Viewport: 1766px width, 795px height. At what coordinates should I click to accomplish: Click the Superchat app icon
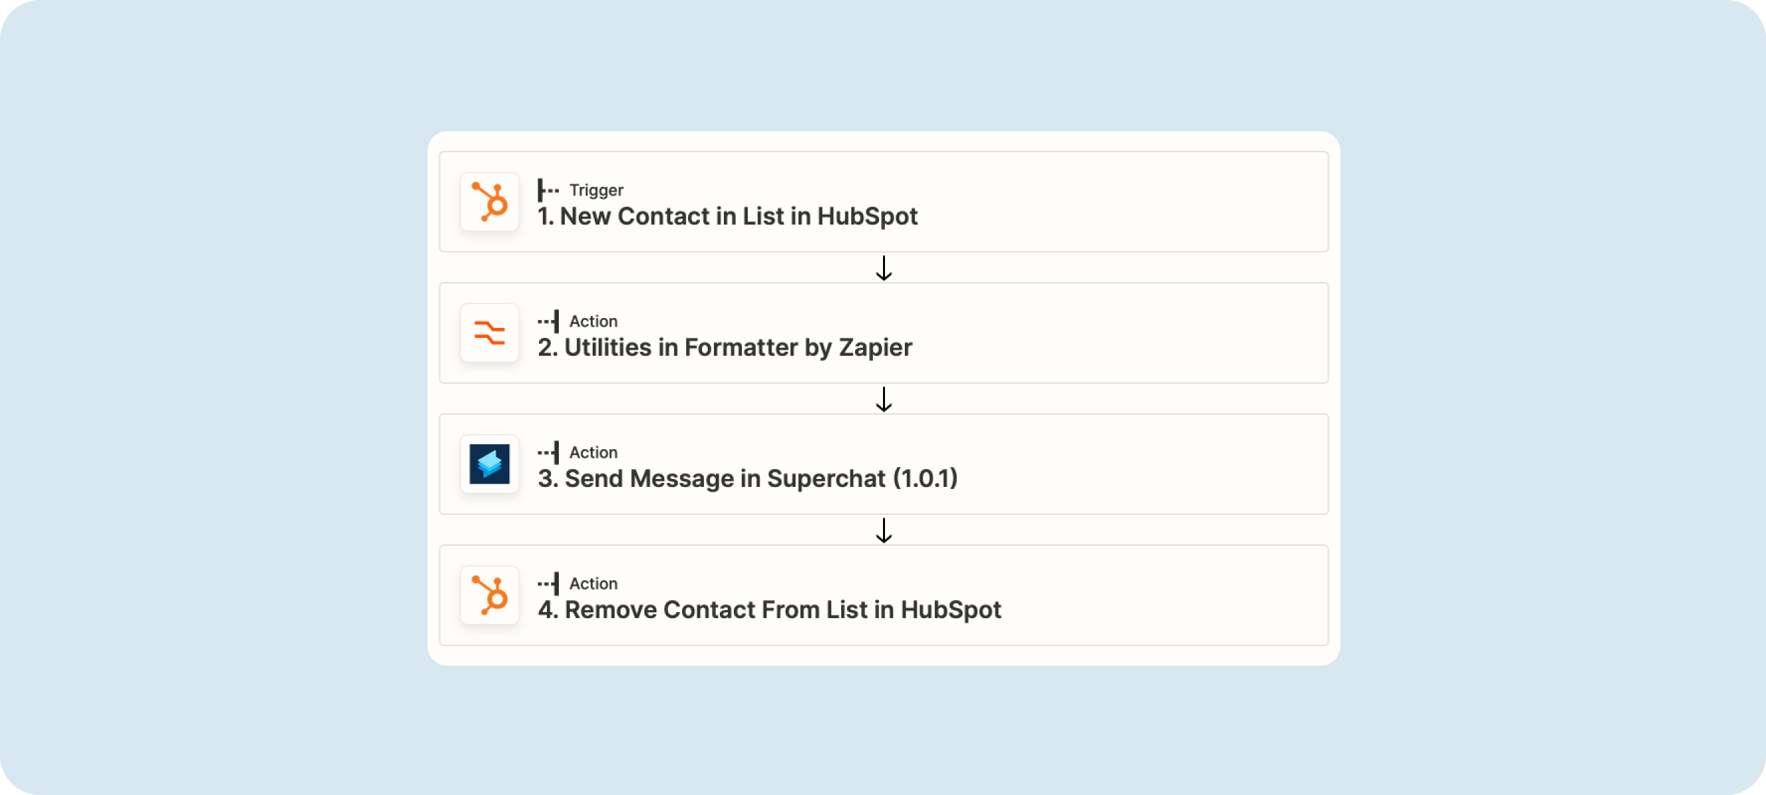489,464
